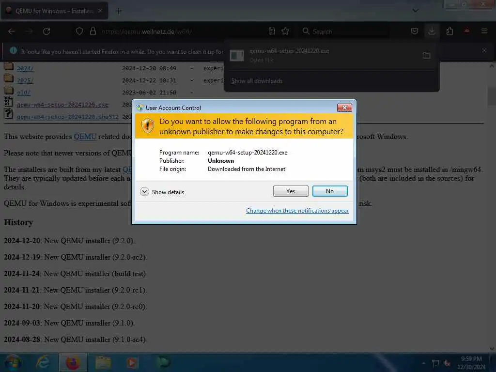The width and height of the screenshot is (496, 372).
Task: Go back in Firefox
Action: [12, 31]
